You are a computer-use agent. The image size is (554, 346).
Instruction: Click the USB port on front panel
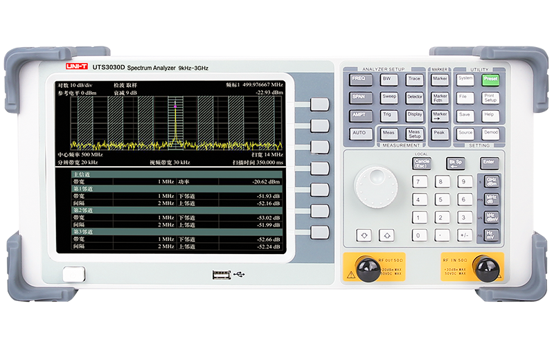[221, 275]
